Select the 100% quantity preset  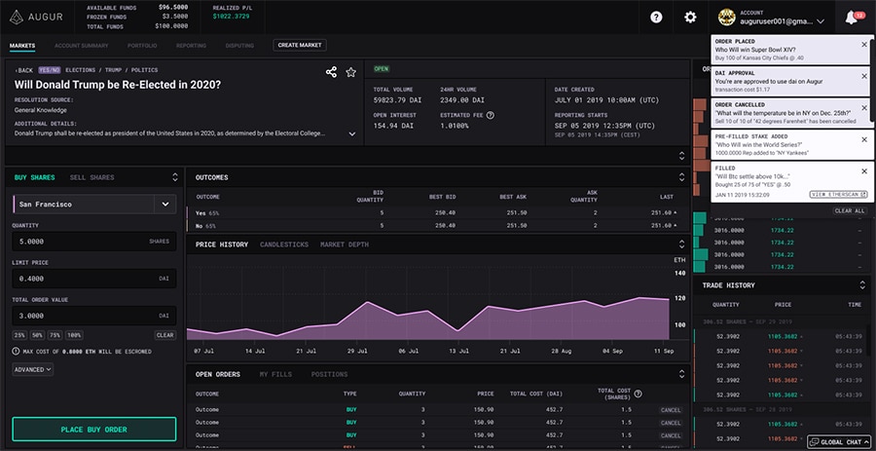74,335
